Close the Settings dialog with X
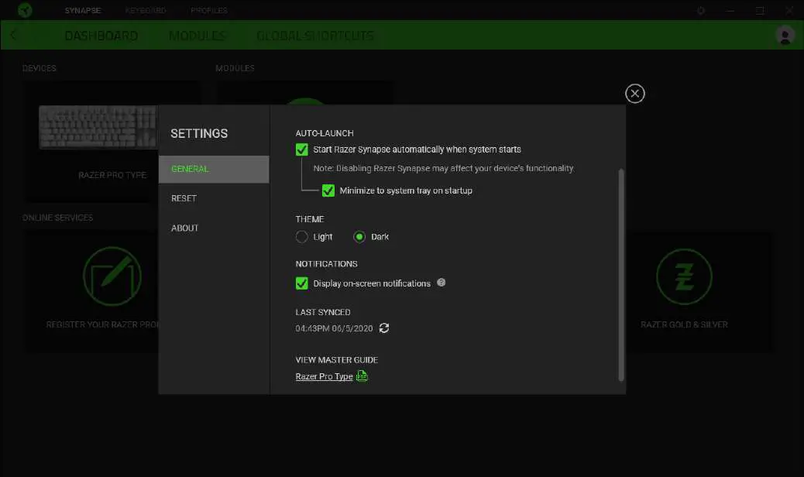Viewport: 804px width, 477px height. [634, 94]
